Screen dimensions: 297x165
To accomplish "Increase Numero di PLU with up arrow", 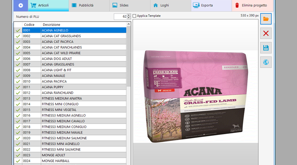I will tap(129, 15).
